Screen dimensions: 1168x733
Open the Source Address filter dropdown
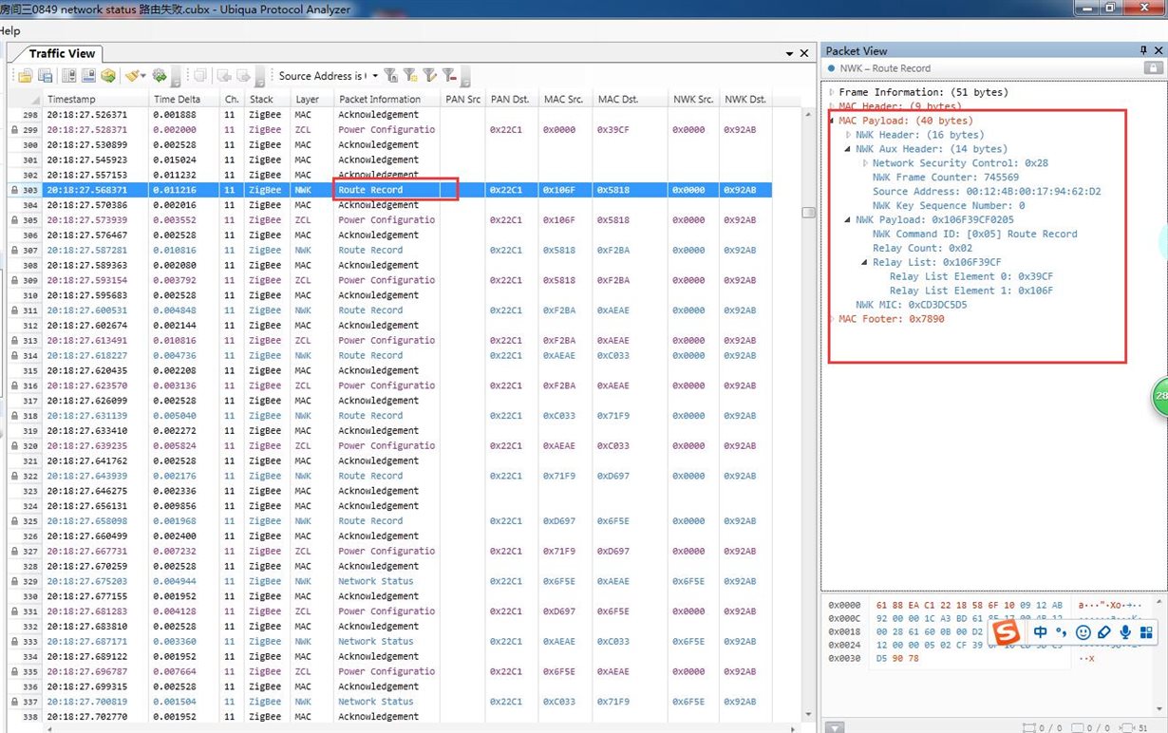pos(376,76)
